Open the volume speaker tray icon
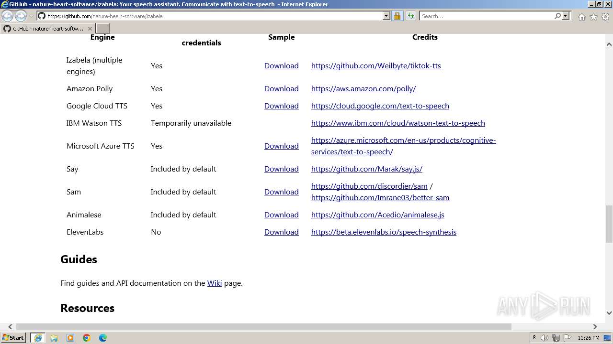 coord(545,338)
